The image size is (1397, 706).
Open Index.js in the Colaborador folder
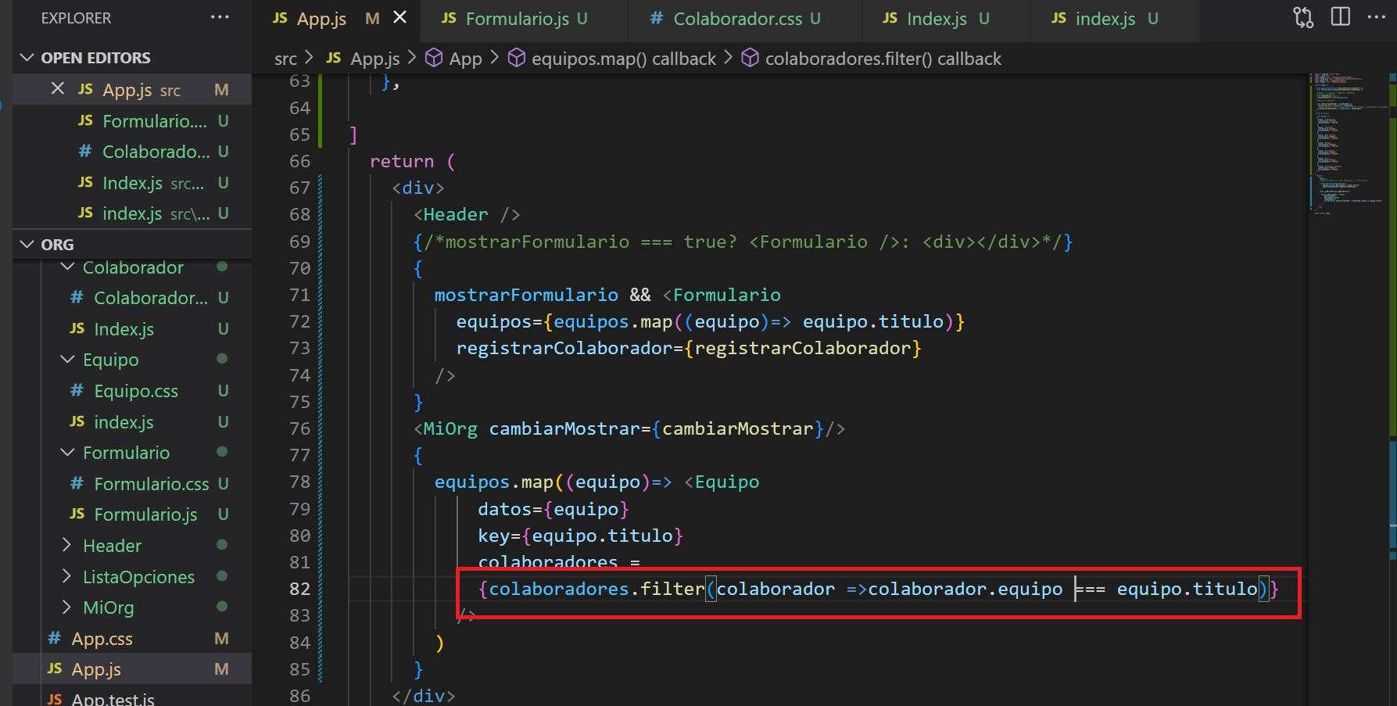[x=133, y=329]
